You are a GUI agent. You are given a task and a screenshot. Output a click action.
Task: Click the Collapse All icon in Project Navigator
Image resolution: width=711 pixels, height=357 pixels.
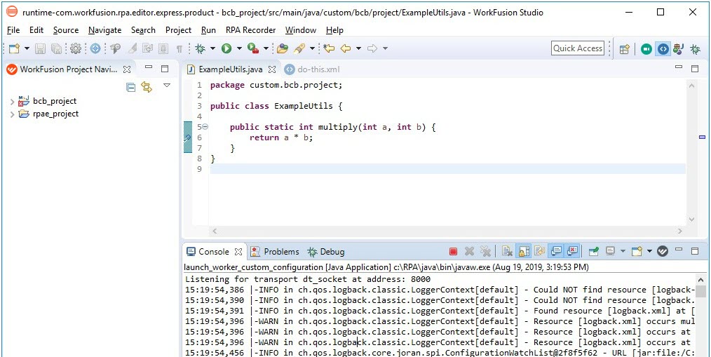[x=130, y=88]
